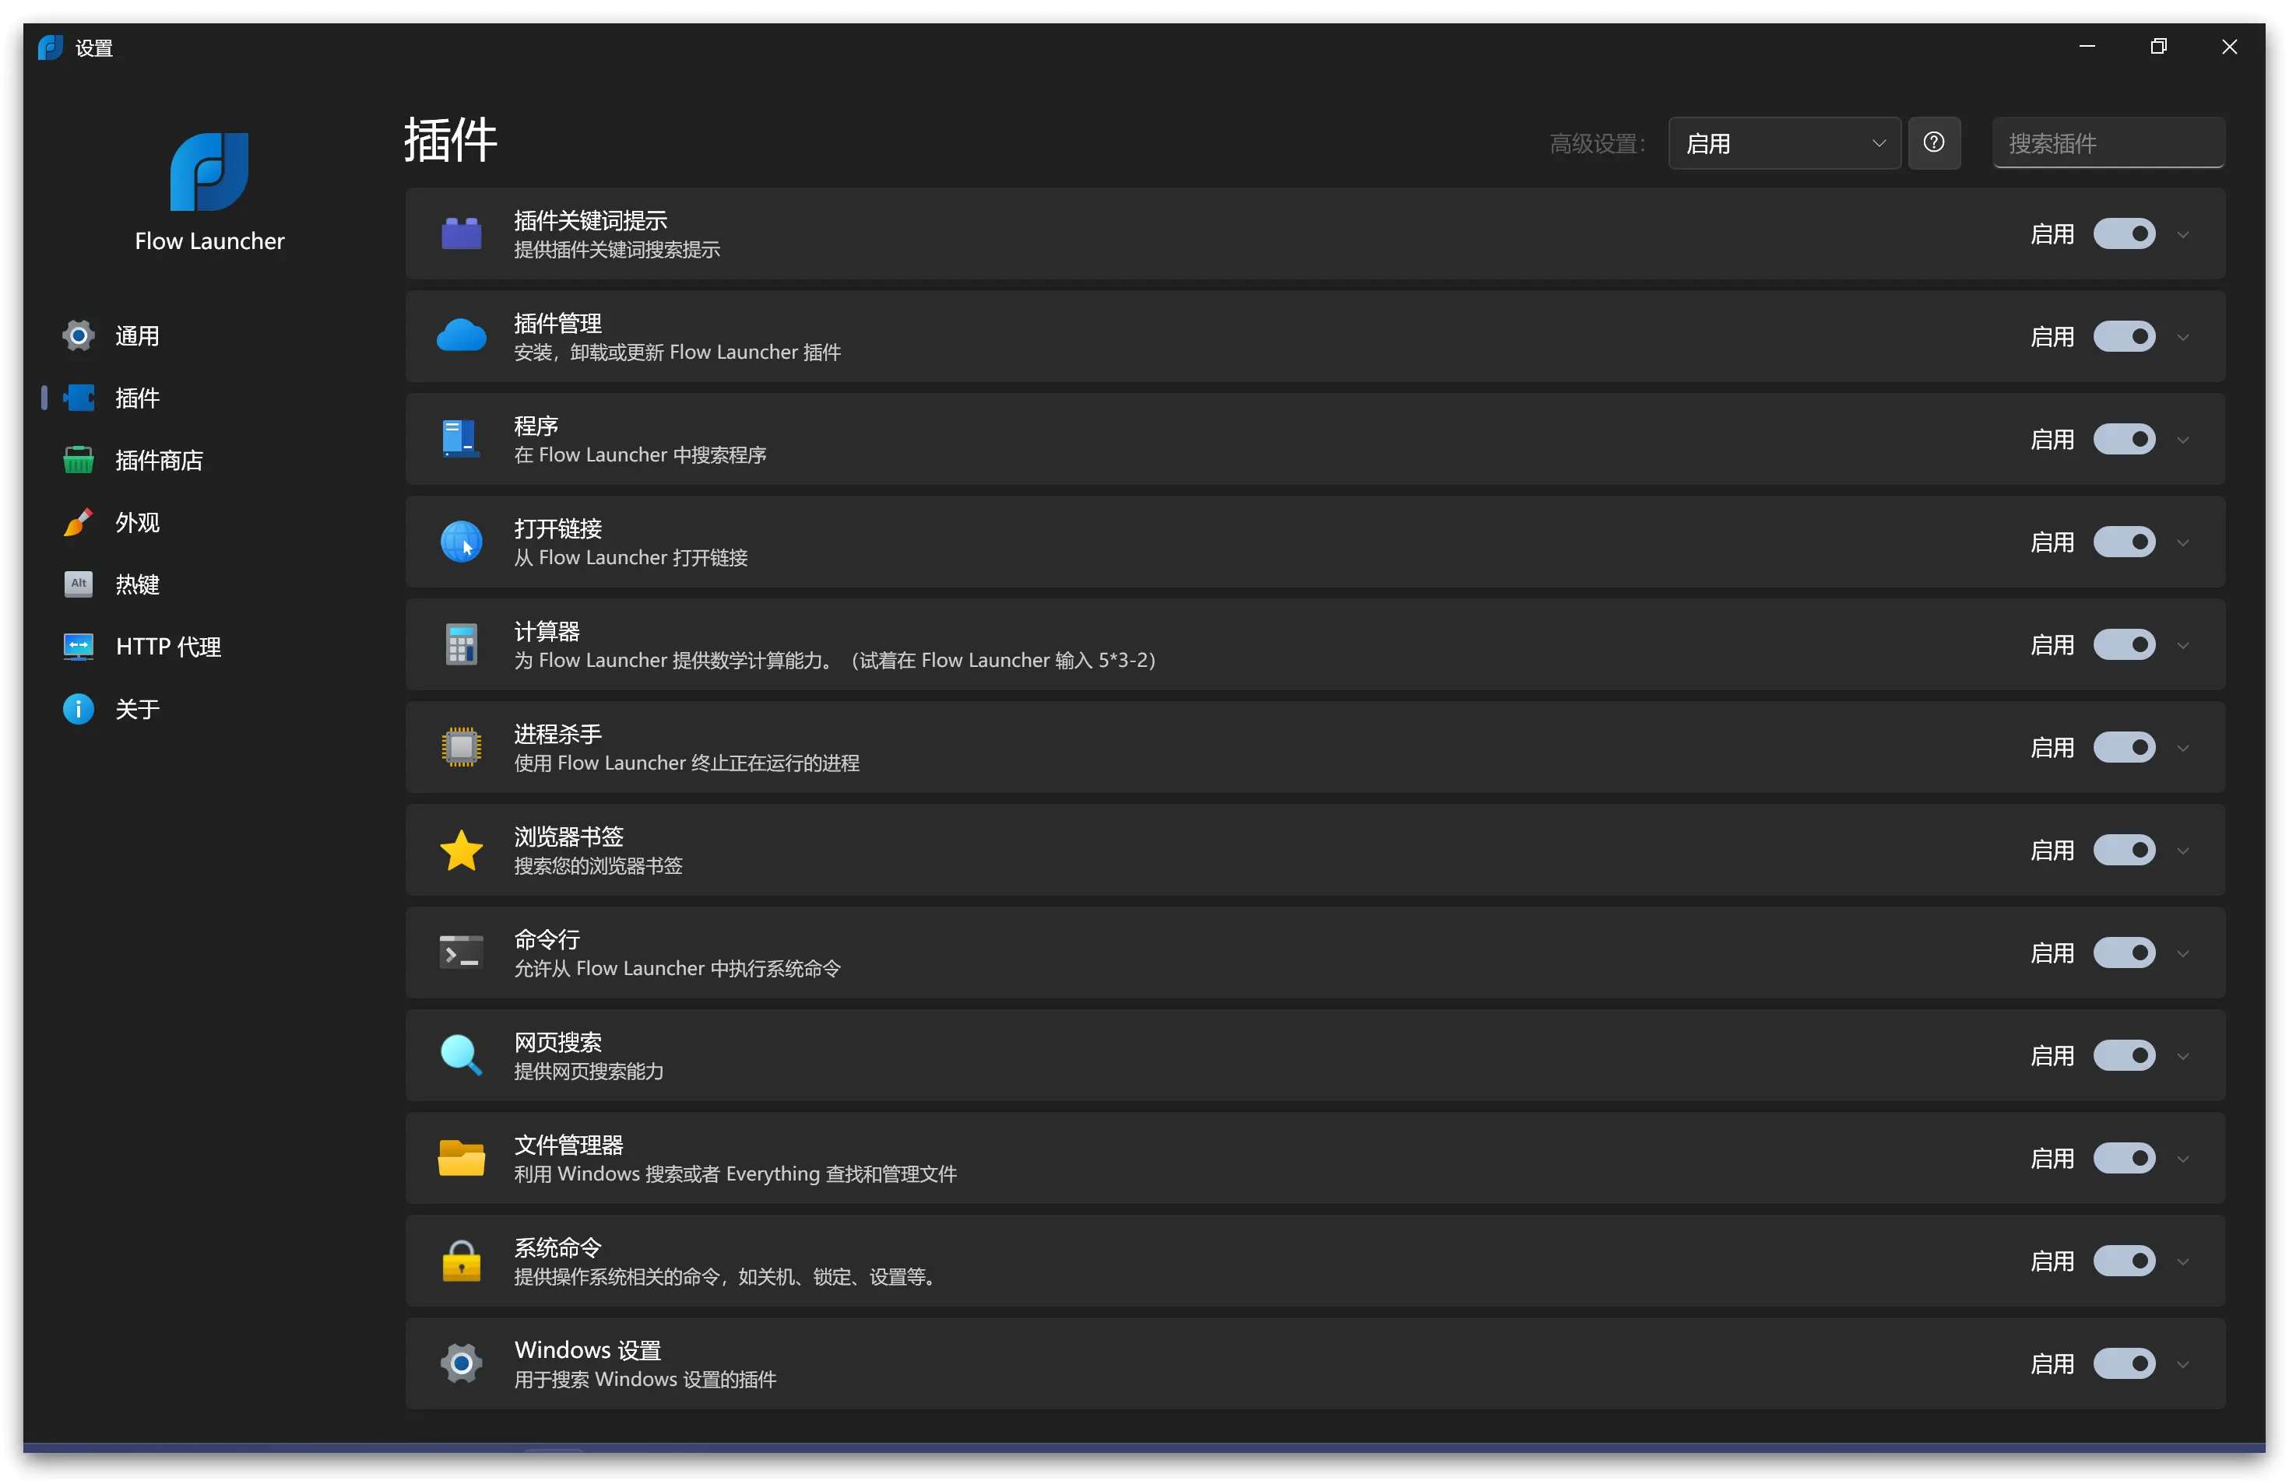Disable the 系统命令 plugin switch
The height and width of the screenshot is (1484, 2289).
pyautogui.click(x=2124, y=1260)
